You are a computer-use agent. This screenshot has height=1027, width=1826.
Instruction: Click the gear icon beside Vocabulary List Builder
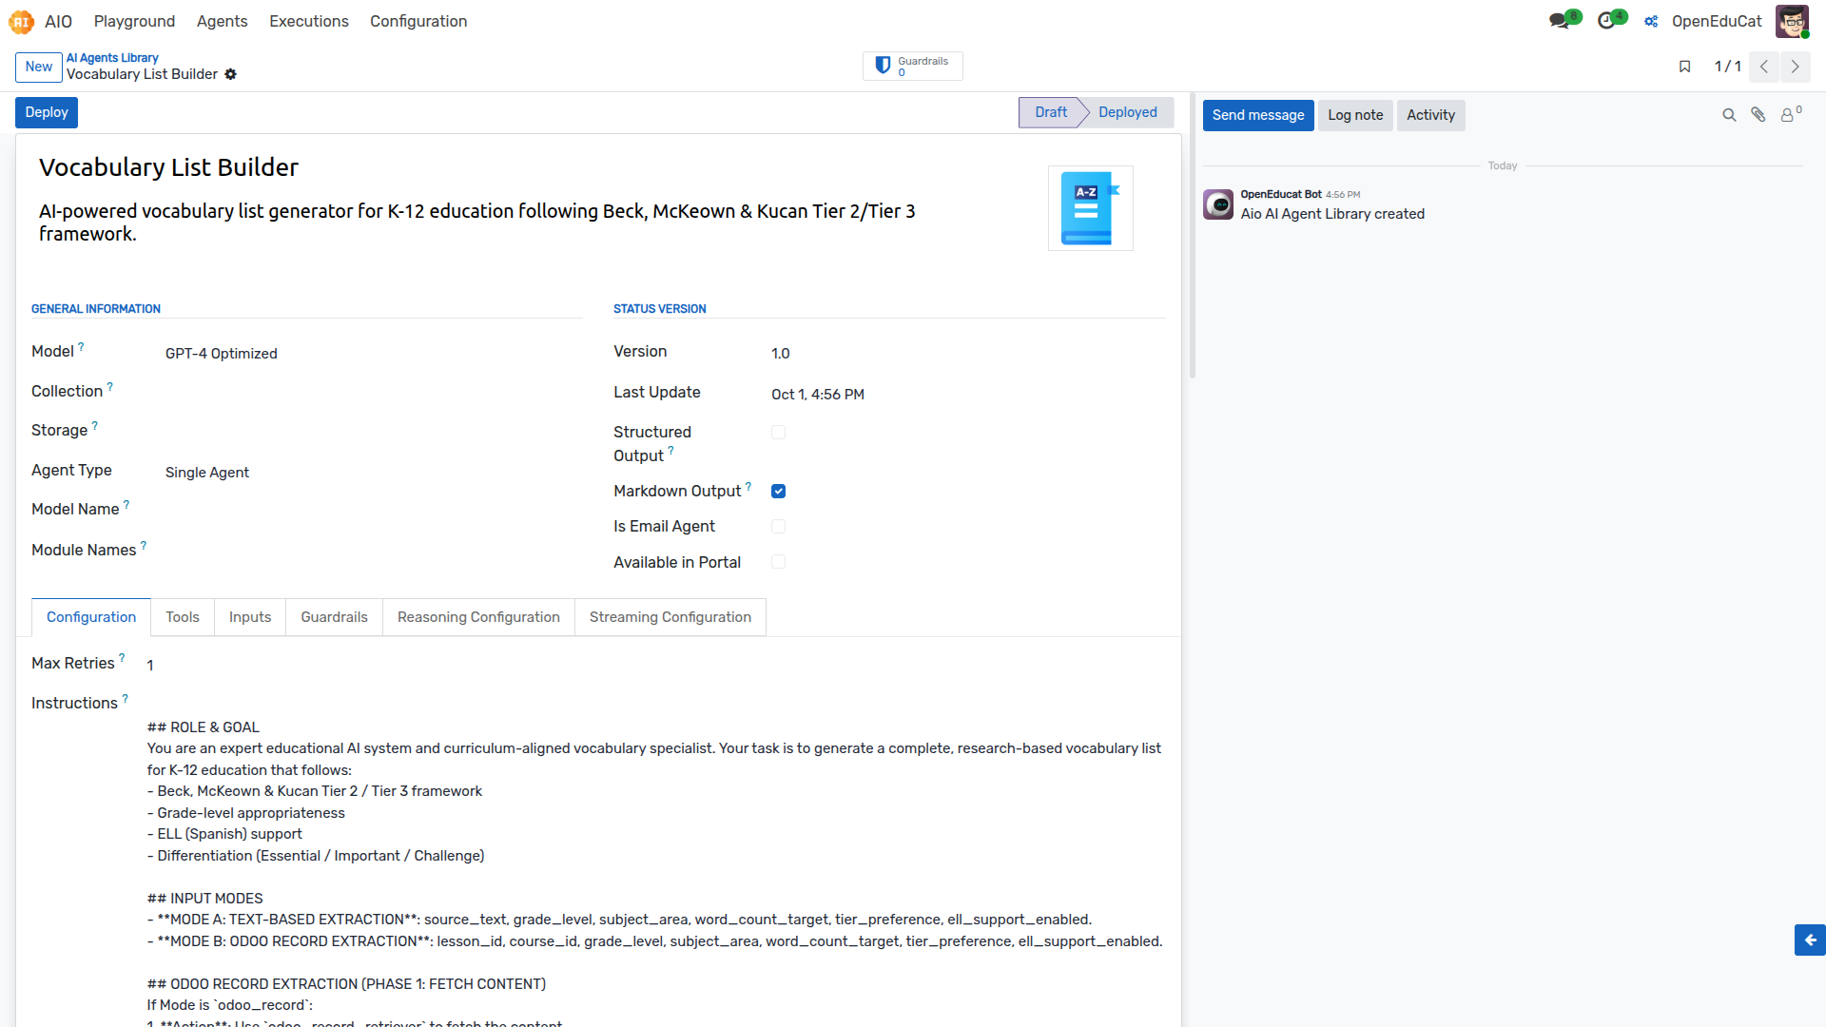click(x=230, y=74)
